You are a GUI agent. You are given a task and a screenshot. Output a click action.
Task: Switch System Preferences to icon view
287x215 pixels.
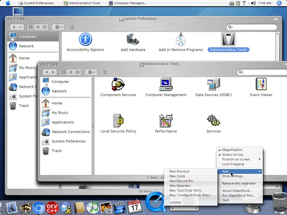(31, 27)
